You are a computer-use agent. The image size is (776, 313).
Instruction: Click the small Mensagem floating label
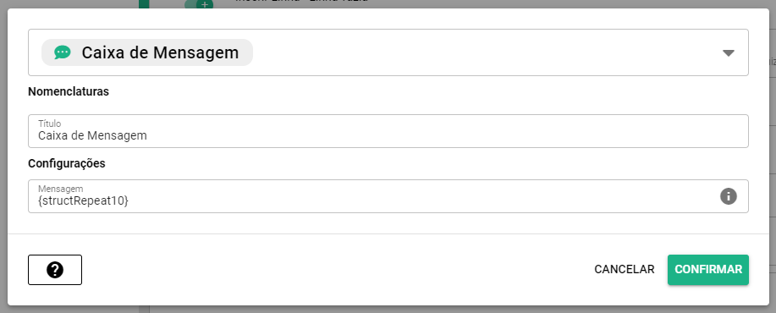tap(60, 189)
